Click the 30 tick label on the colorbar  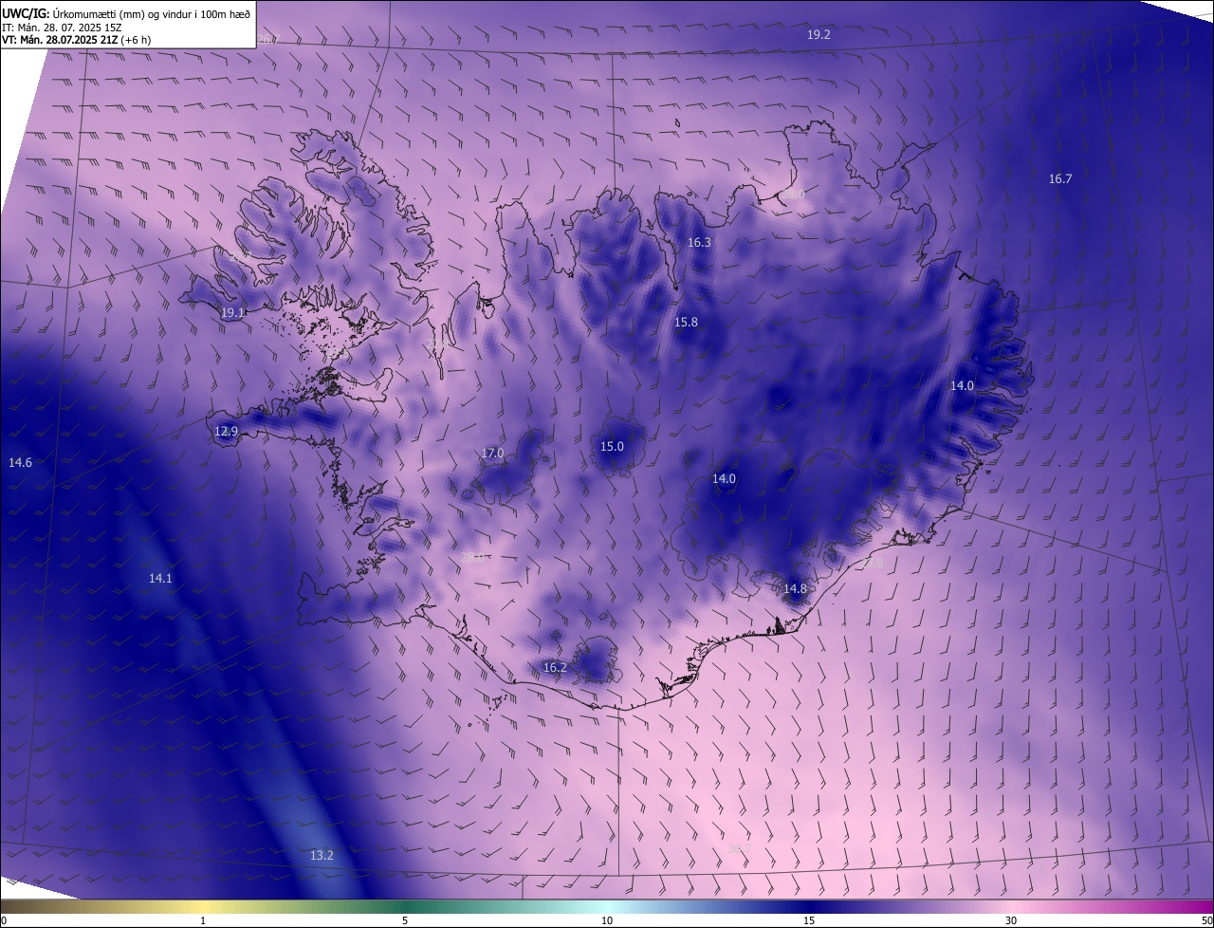point(1011,920)
